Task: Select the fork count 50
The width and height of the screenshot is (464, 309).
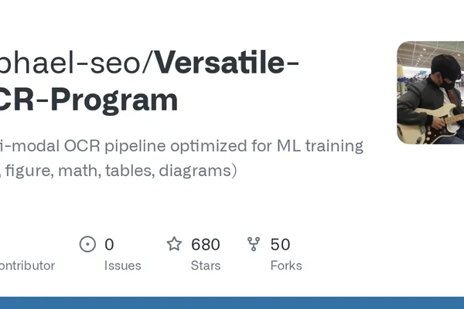Action: tap(280, 245)
